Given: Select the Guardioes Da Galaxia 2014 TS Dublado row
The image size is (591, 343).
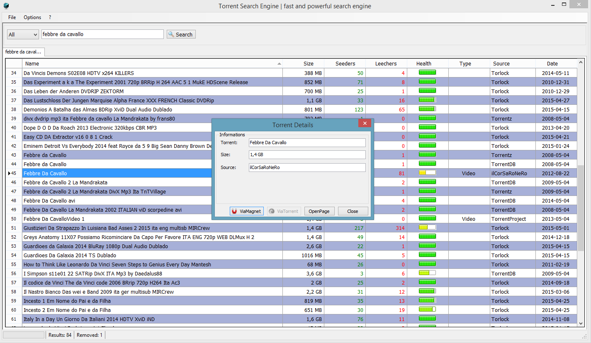Looking at the screenshot, I should (70, 255).
